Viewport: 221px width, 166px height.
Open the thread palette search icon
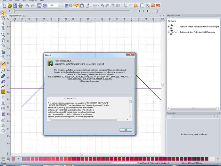[8, 159]
